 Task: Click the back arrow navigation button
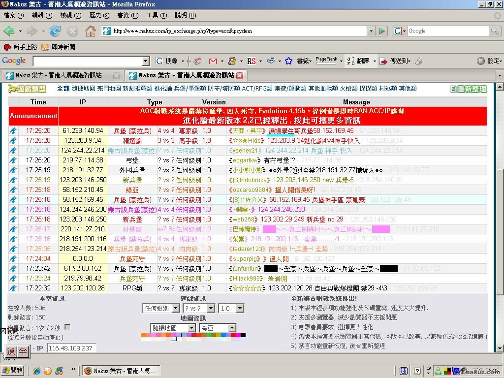[9, 31]
